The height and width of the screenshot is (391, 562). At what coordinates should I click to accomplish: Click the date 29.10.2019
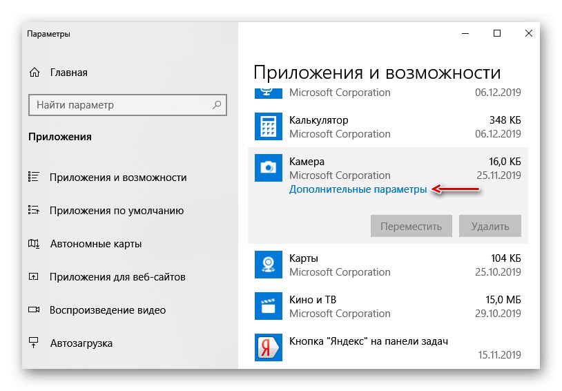click(498, 314)
